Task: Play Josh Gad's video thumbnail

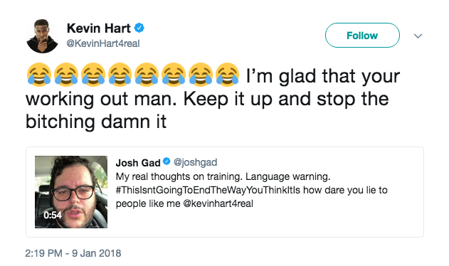Action: pyautogui.click(x=71, y=192)
